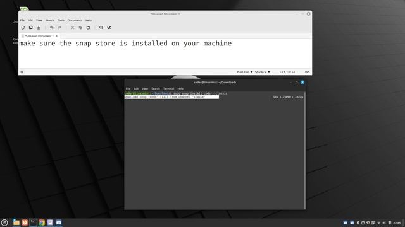The image size is (405, 227).
Task: Open Documents menu in the text editor
Action: point(75,20)
